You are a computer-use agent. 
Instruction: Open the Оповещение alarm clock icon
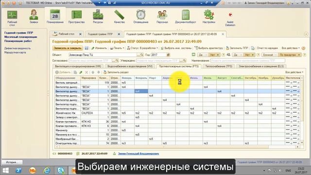click(x=140, y=15)
